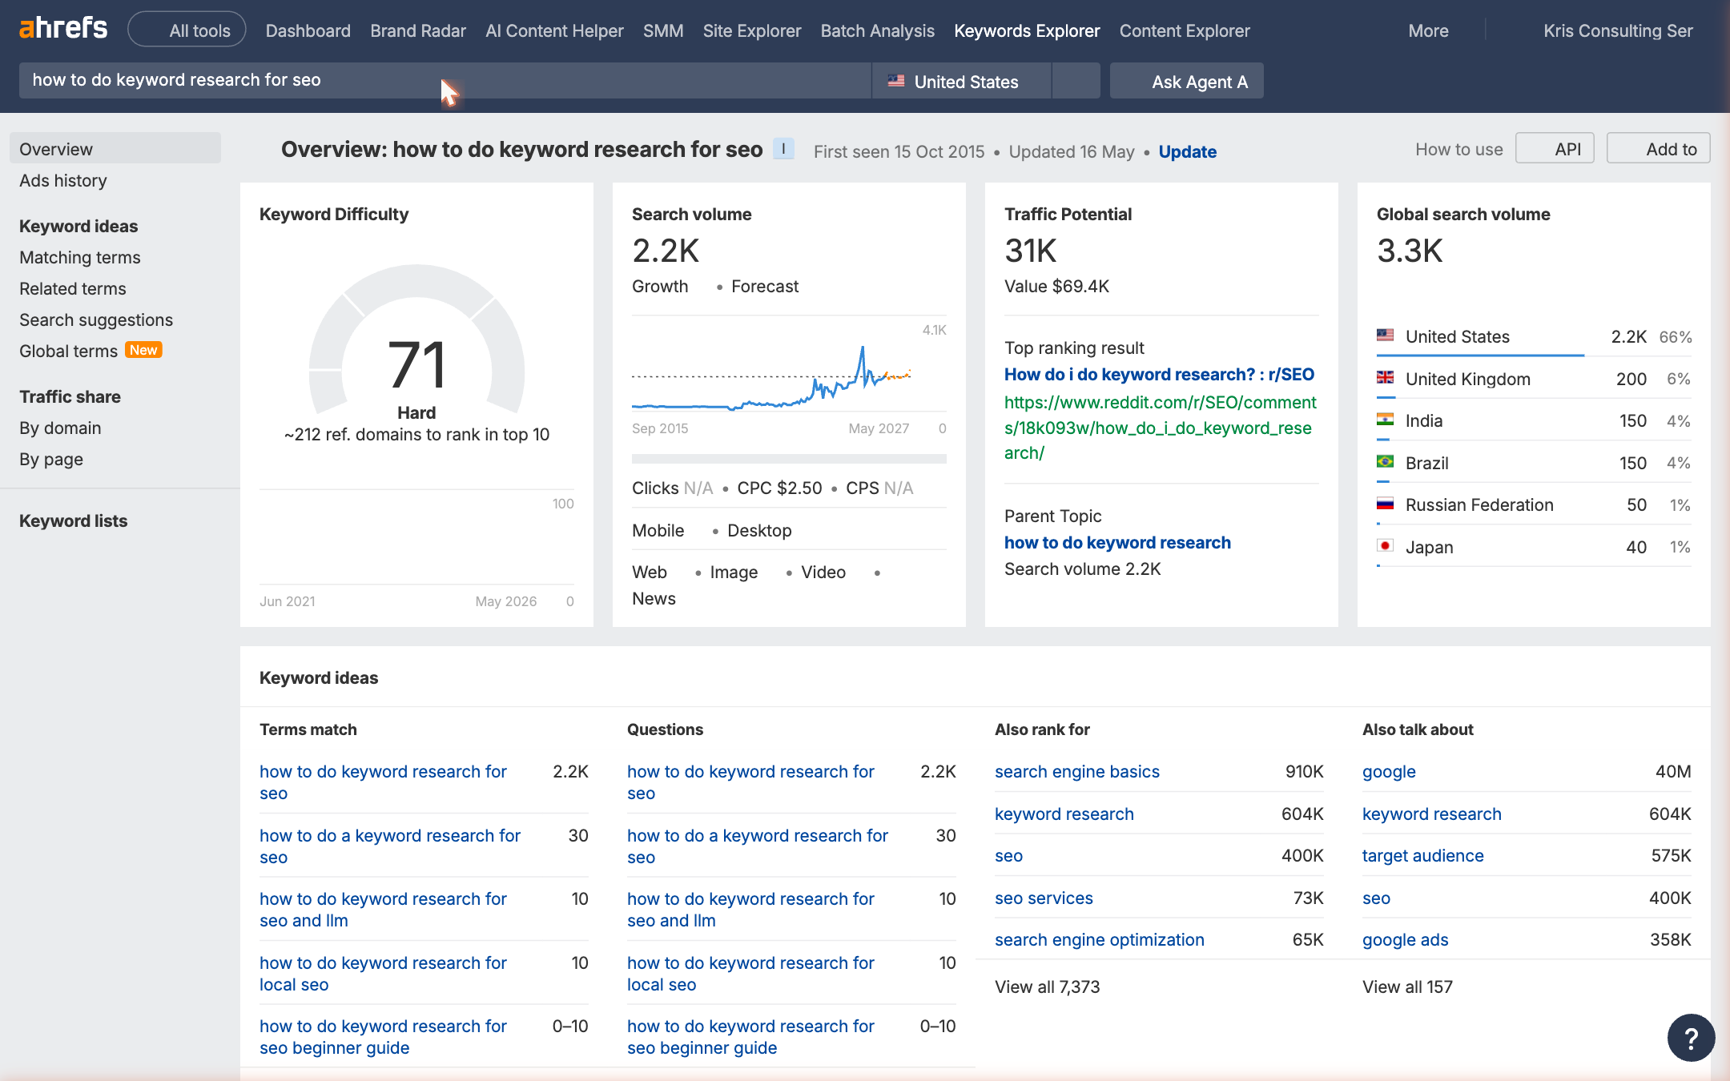
Task: Open the Add to dropdown
Action: coord(1659,149)
